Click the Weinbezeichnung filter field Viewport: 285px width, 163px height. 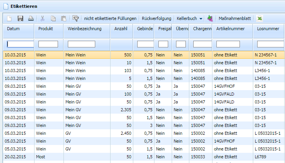[82, 44]
